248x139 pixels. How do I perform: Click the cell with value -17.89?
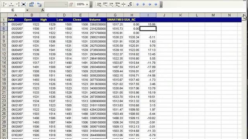click(x=148, y=67)
